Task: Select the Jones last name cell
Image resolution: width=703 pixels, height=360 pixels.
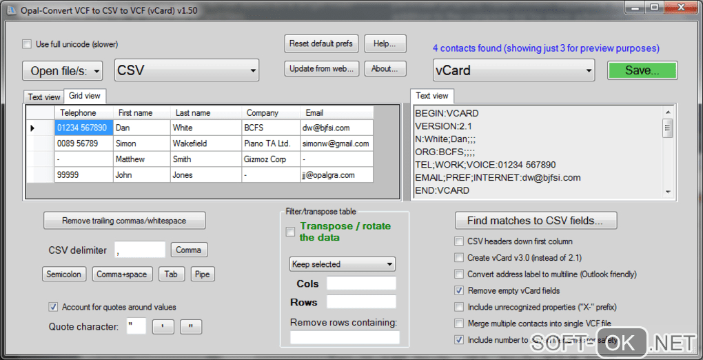Action: tap(206, 175)
